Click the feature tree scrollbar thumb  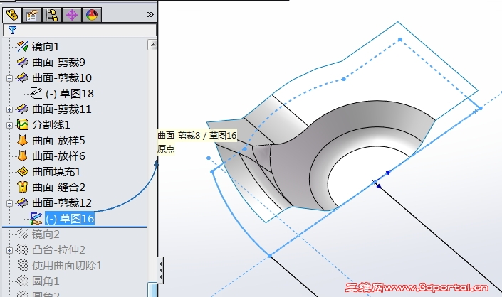[152, 290]
